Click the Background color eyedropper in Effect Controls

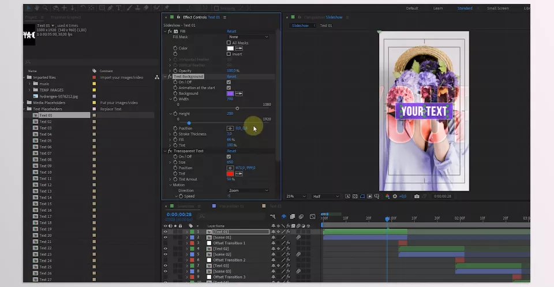239,94
